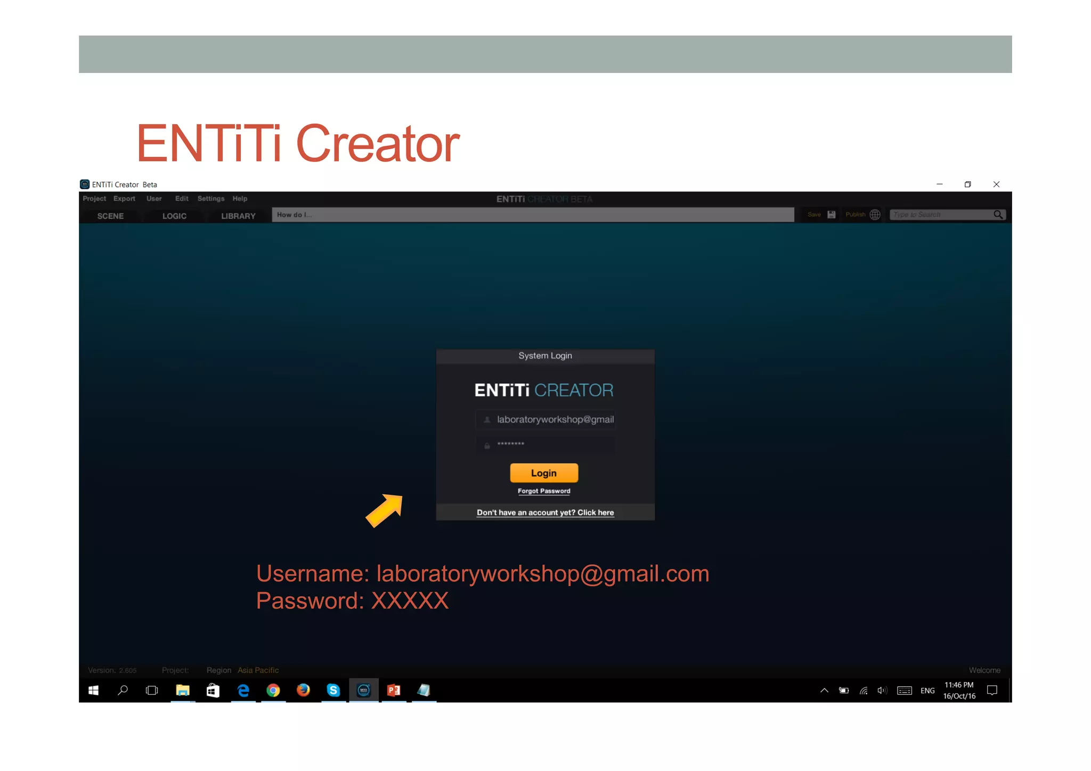Screen dimensions: 1091x771
Task: Open the Action Center notification icon
Action: coord(992,691)
